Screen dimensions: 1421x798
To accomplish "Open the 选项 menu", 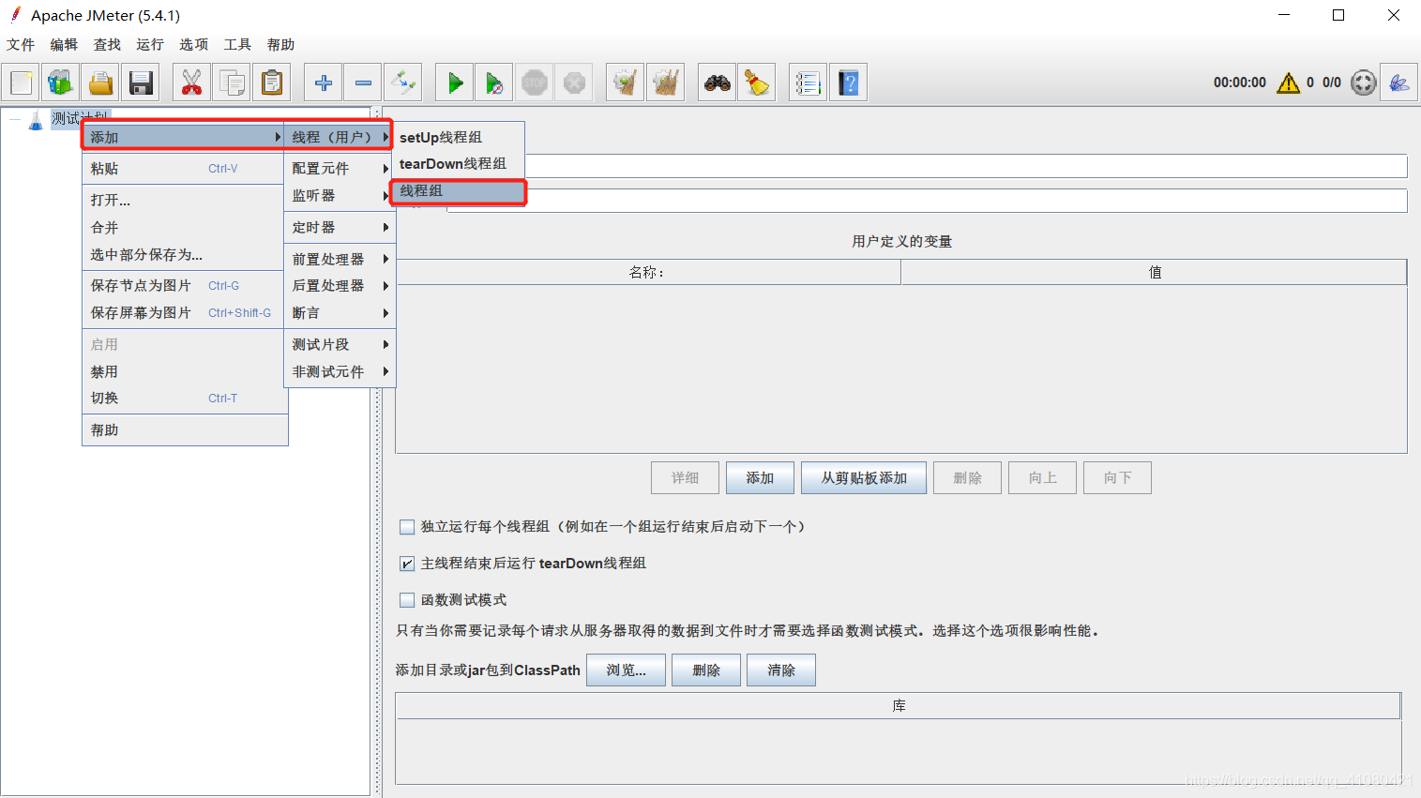I will tap(194, 45).
